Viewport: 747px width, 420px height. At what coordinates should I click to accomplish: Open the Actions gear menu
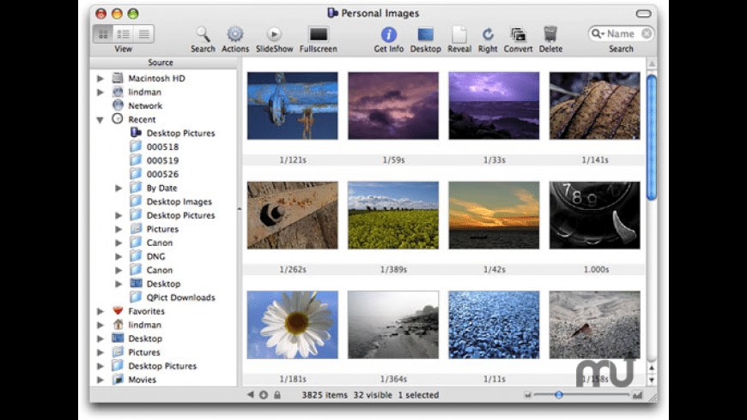click(x=235, y=34)
